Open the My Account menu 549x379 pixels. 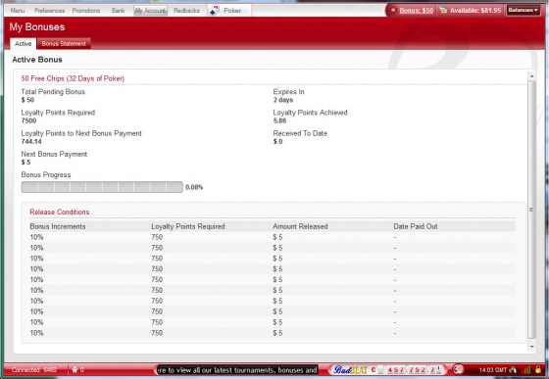pyautogui.click(x=151, y=11)
